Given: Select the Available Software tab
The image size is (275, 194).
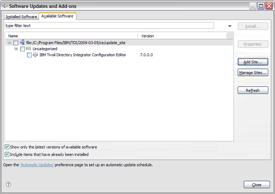Looking at the screenshot, I should pyautogui.click(x=57, y=16).
